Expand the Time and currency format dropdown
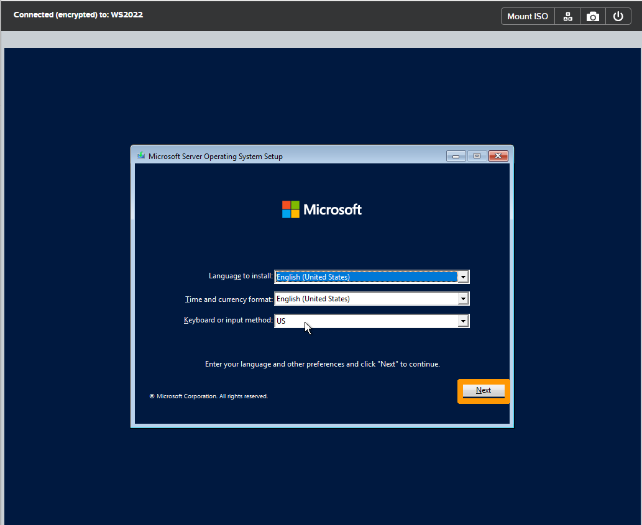The height and width of the screenshot is (525, 642). 463,298
